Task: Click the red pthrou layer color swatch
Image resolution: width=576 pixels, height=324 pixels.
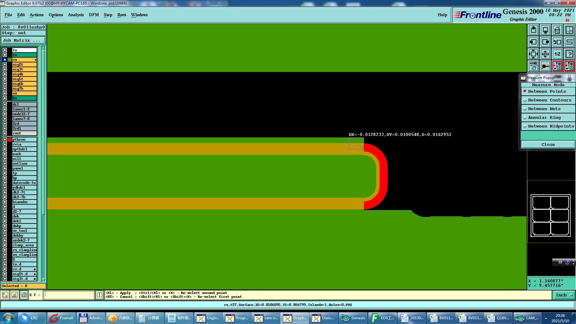Action: [x=10, y=139]
